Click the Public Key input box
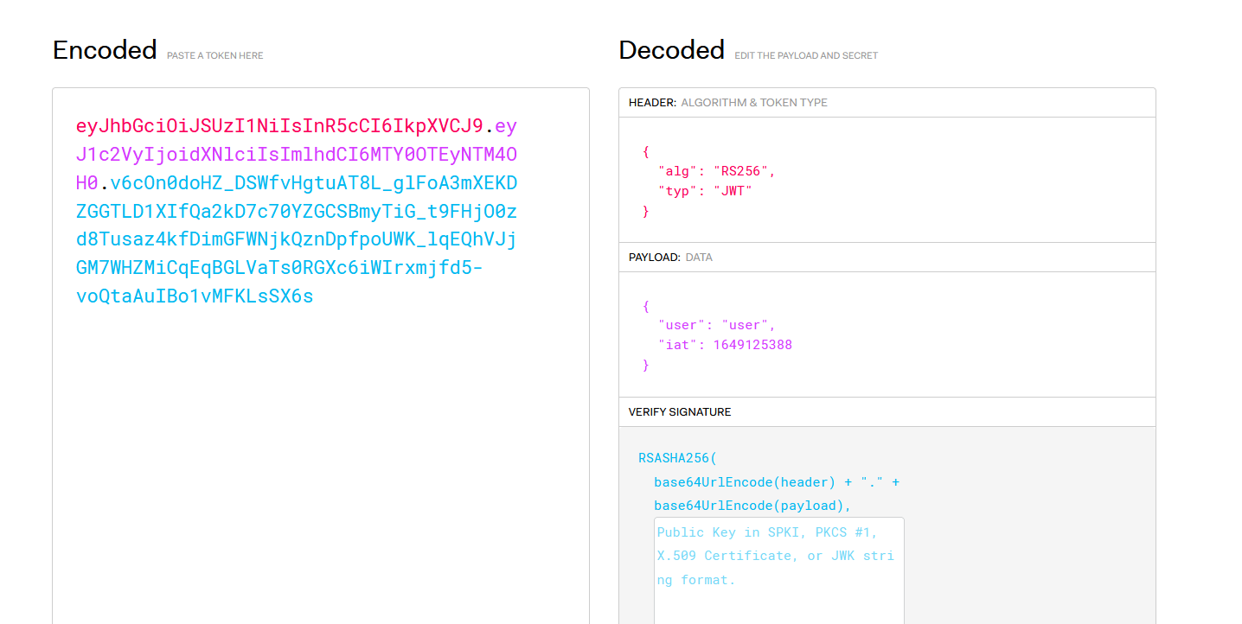The image size is (1242, 624). [779, 570]
